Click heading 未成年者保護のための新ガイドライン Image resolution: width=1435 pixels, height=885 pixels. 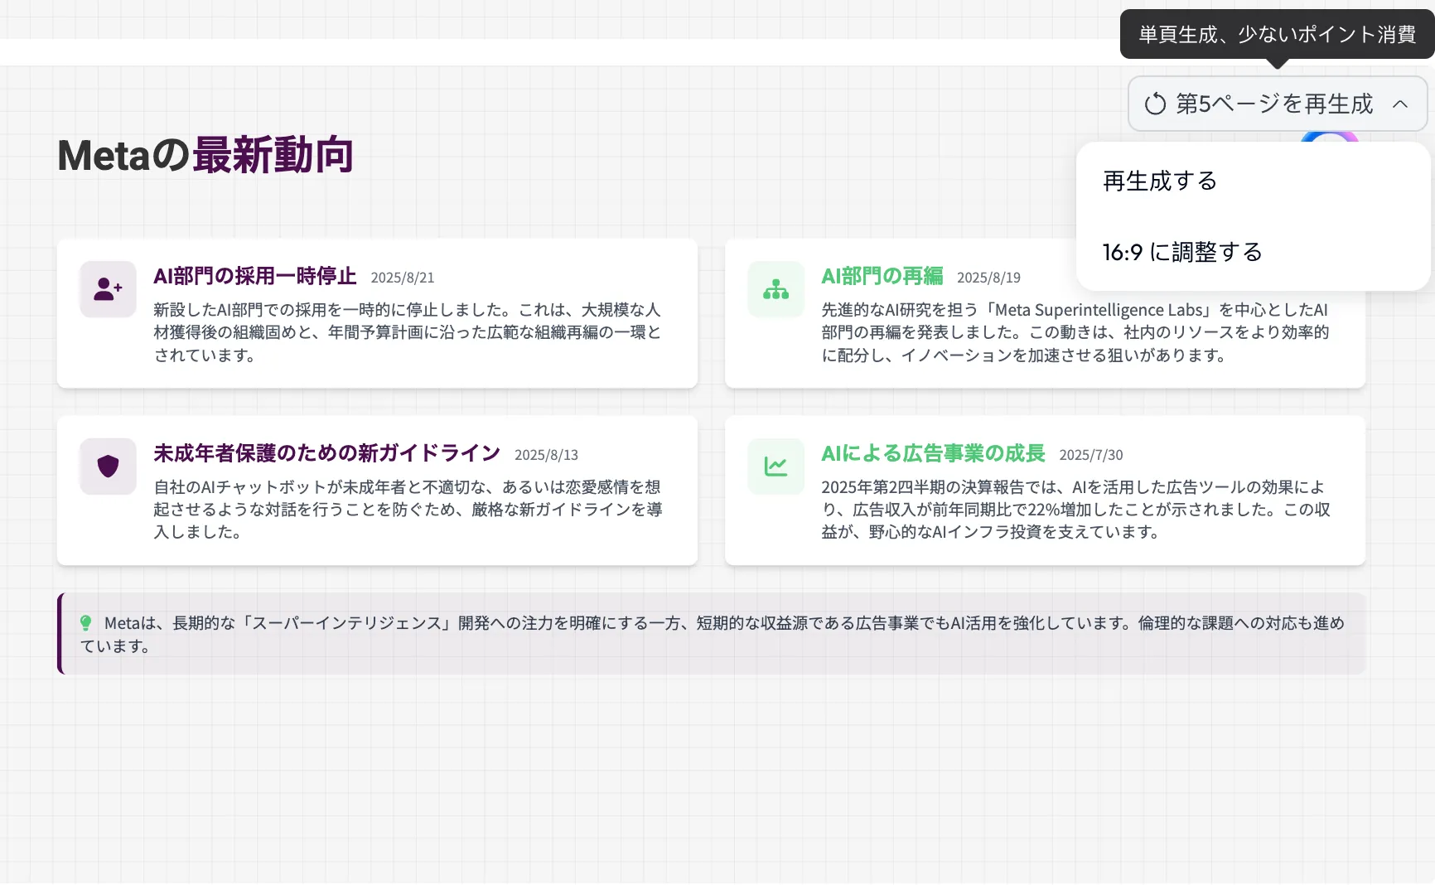tap(327, 453)
